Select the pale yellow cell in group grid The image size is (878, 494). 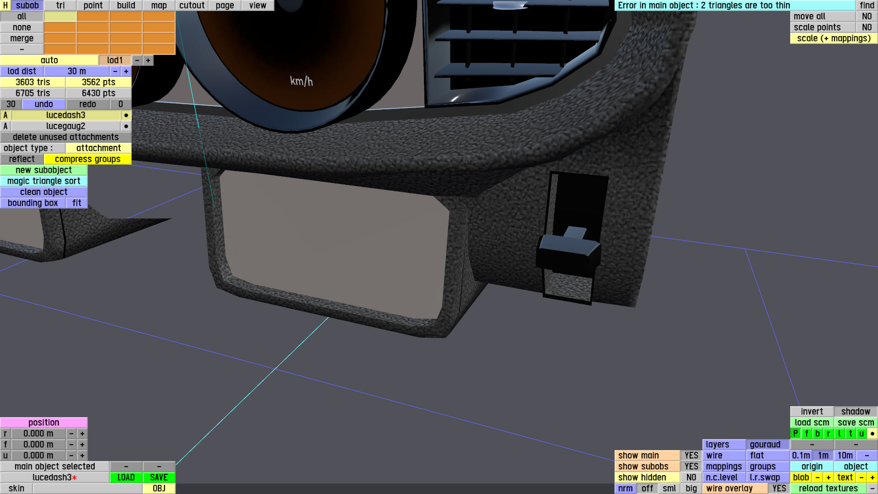[60, 16]
